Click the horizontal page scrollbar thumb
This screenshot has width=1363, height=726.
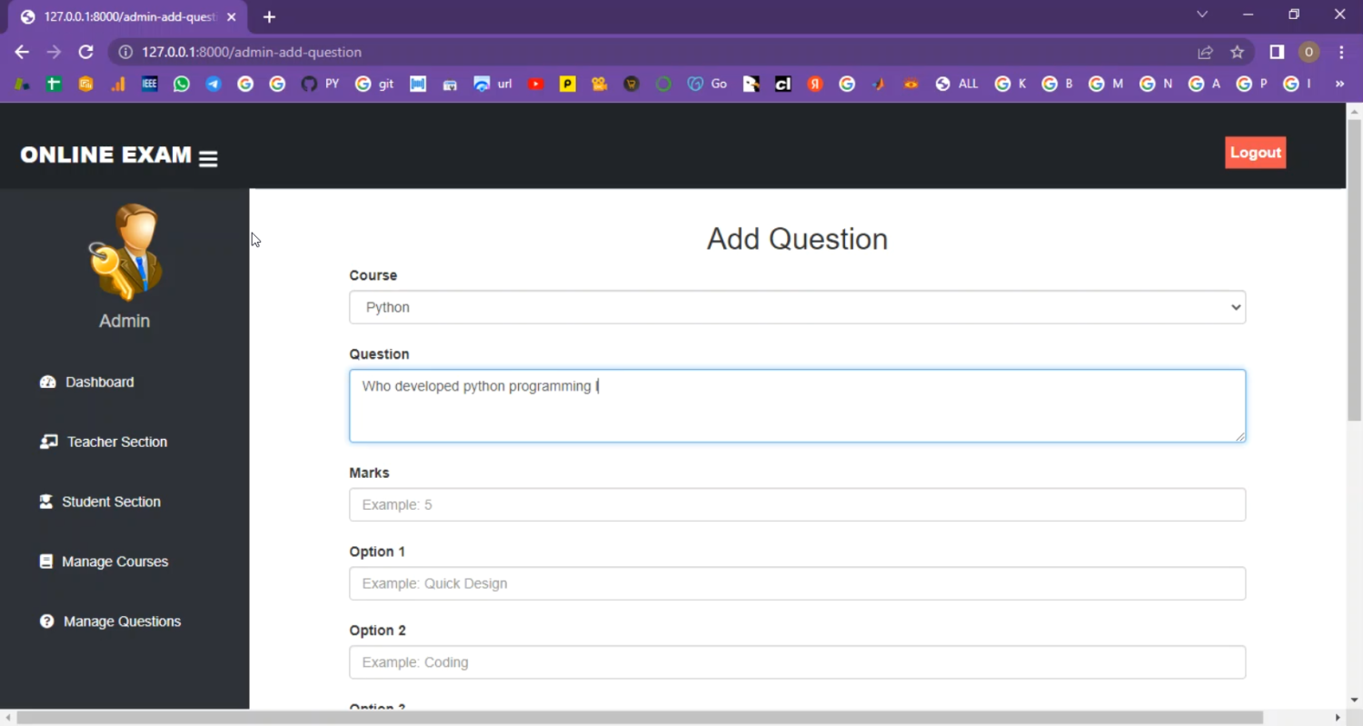640,718
